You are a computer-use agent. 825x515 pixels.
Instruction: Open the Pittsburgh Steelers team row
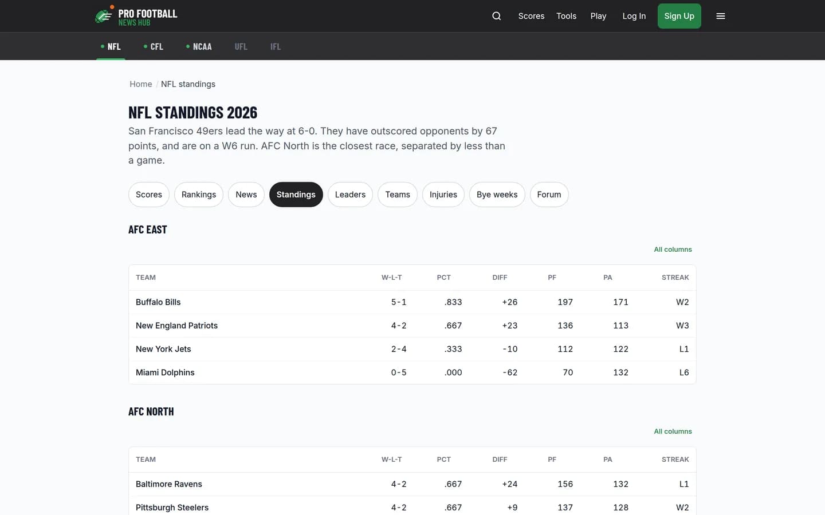click(412, 507)
